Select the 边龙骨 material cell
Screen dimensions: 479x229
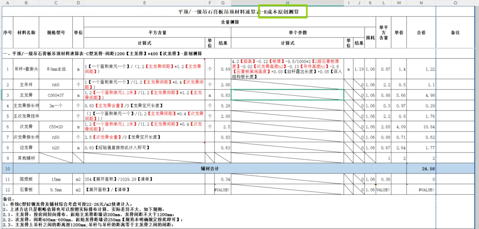tap(26, 148)
